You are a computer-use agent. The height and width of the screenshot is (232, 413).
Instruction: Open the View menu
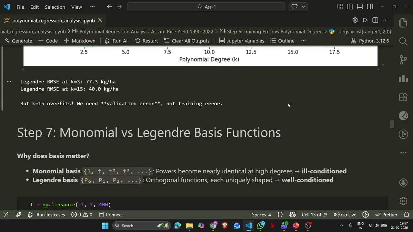76,7
